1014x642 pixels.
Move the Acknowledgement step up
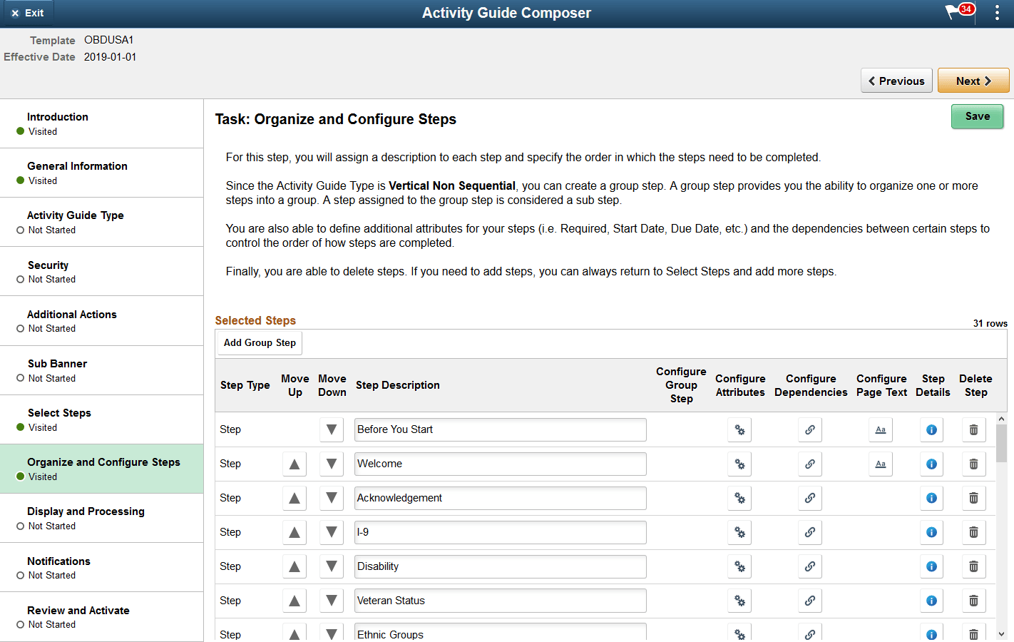click(x=295, y=498)
